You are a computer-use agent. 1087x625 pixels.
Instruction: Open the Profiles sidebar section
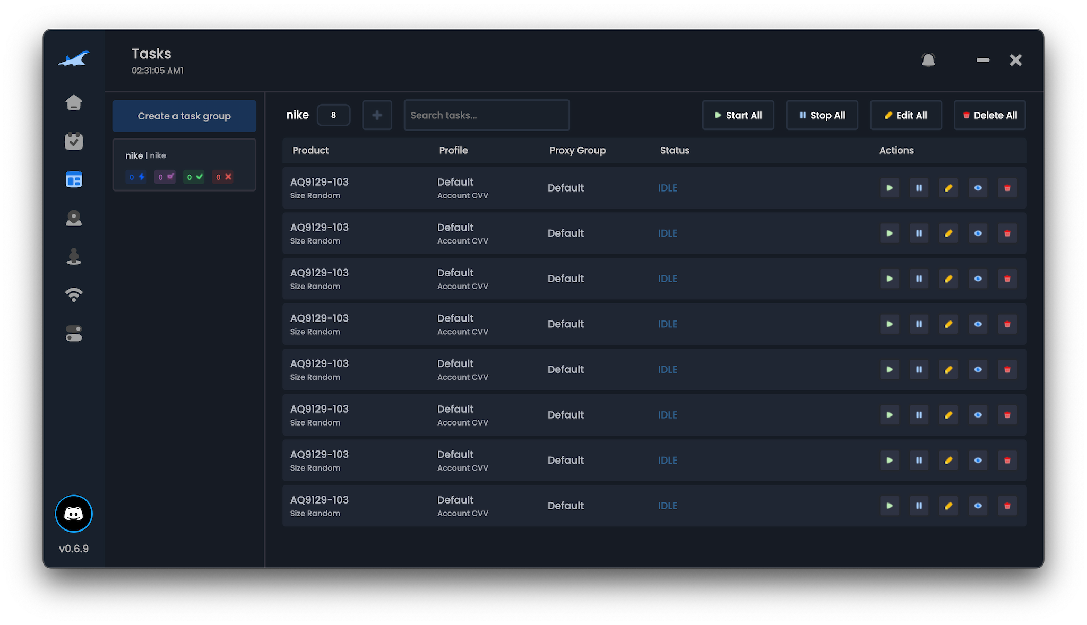(74, 218)
